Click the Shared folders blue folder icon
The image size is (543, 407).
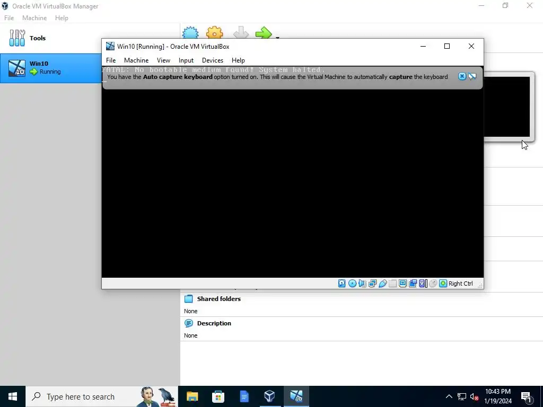(x=189, y=299)
